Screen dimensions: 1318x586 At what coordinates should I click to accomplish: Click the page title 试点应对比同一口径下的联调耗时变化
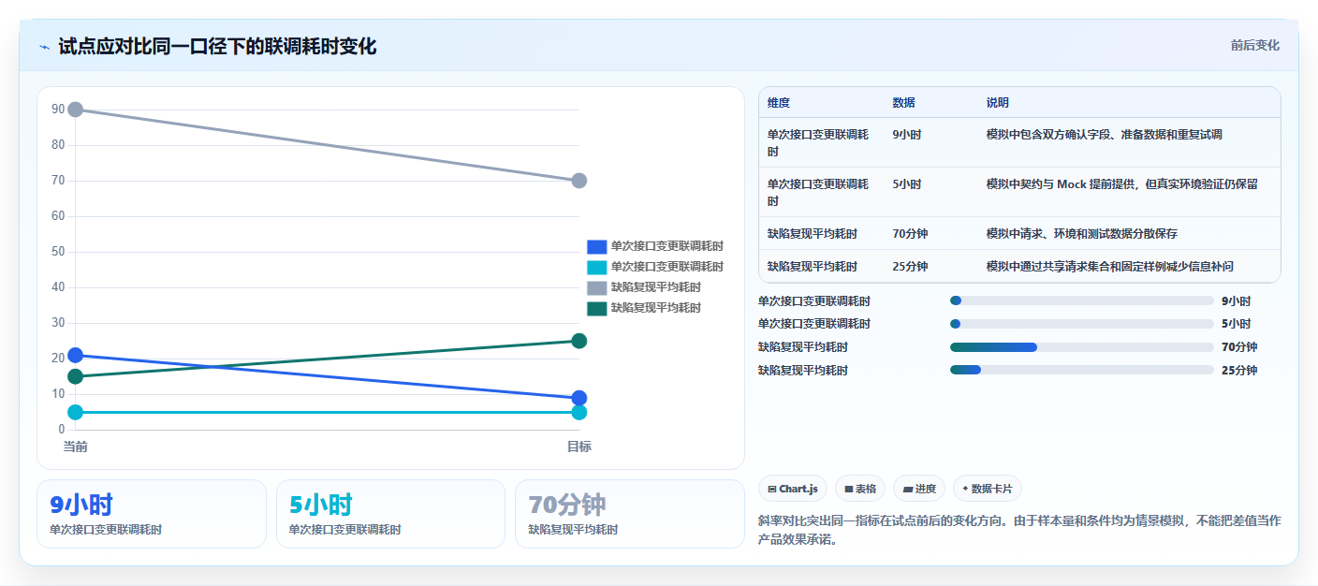(217, 46)
